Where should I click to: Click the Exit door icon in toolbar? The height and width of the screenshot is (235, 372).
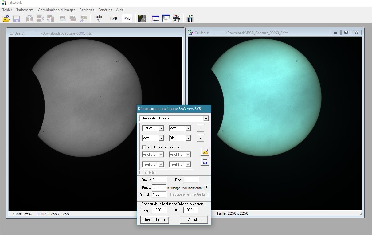190,18
